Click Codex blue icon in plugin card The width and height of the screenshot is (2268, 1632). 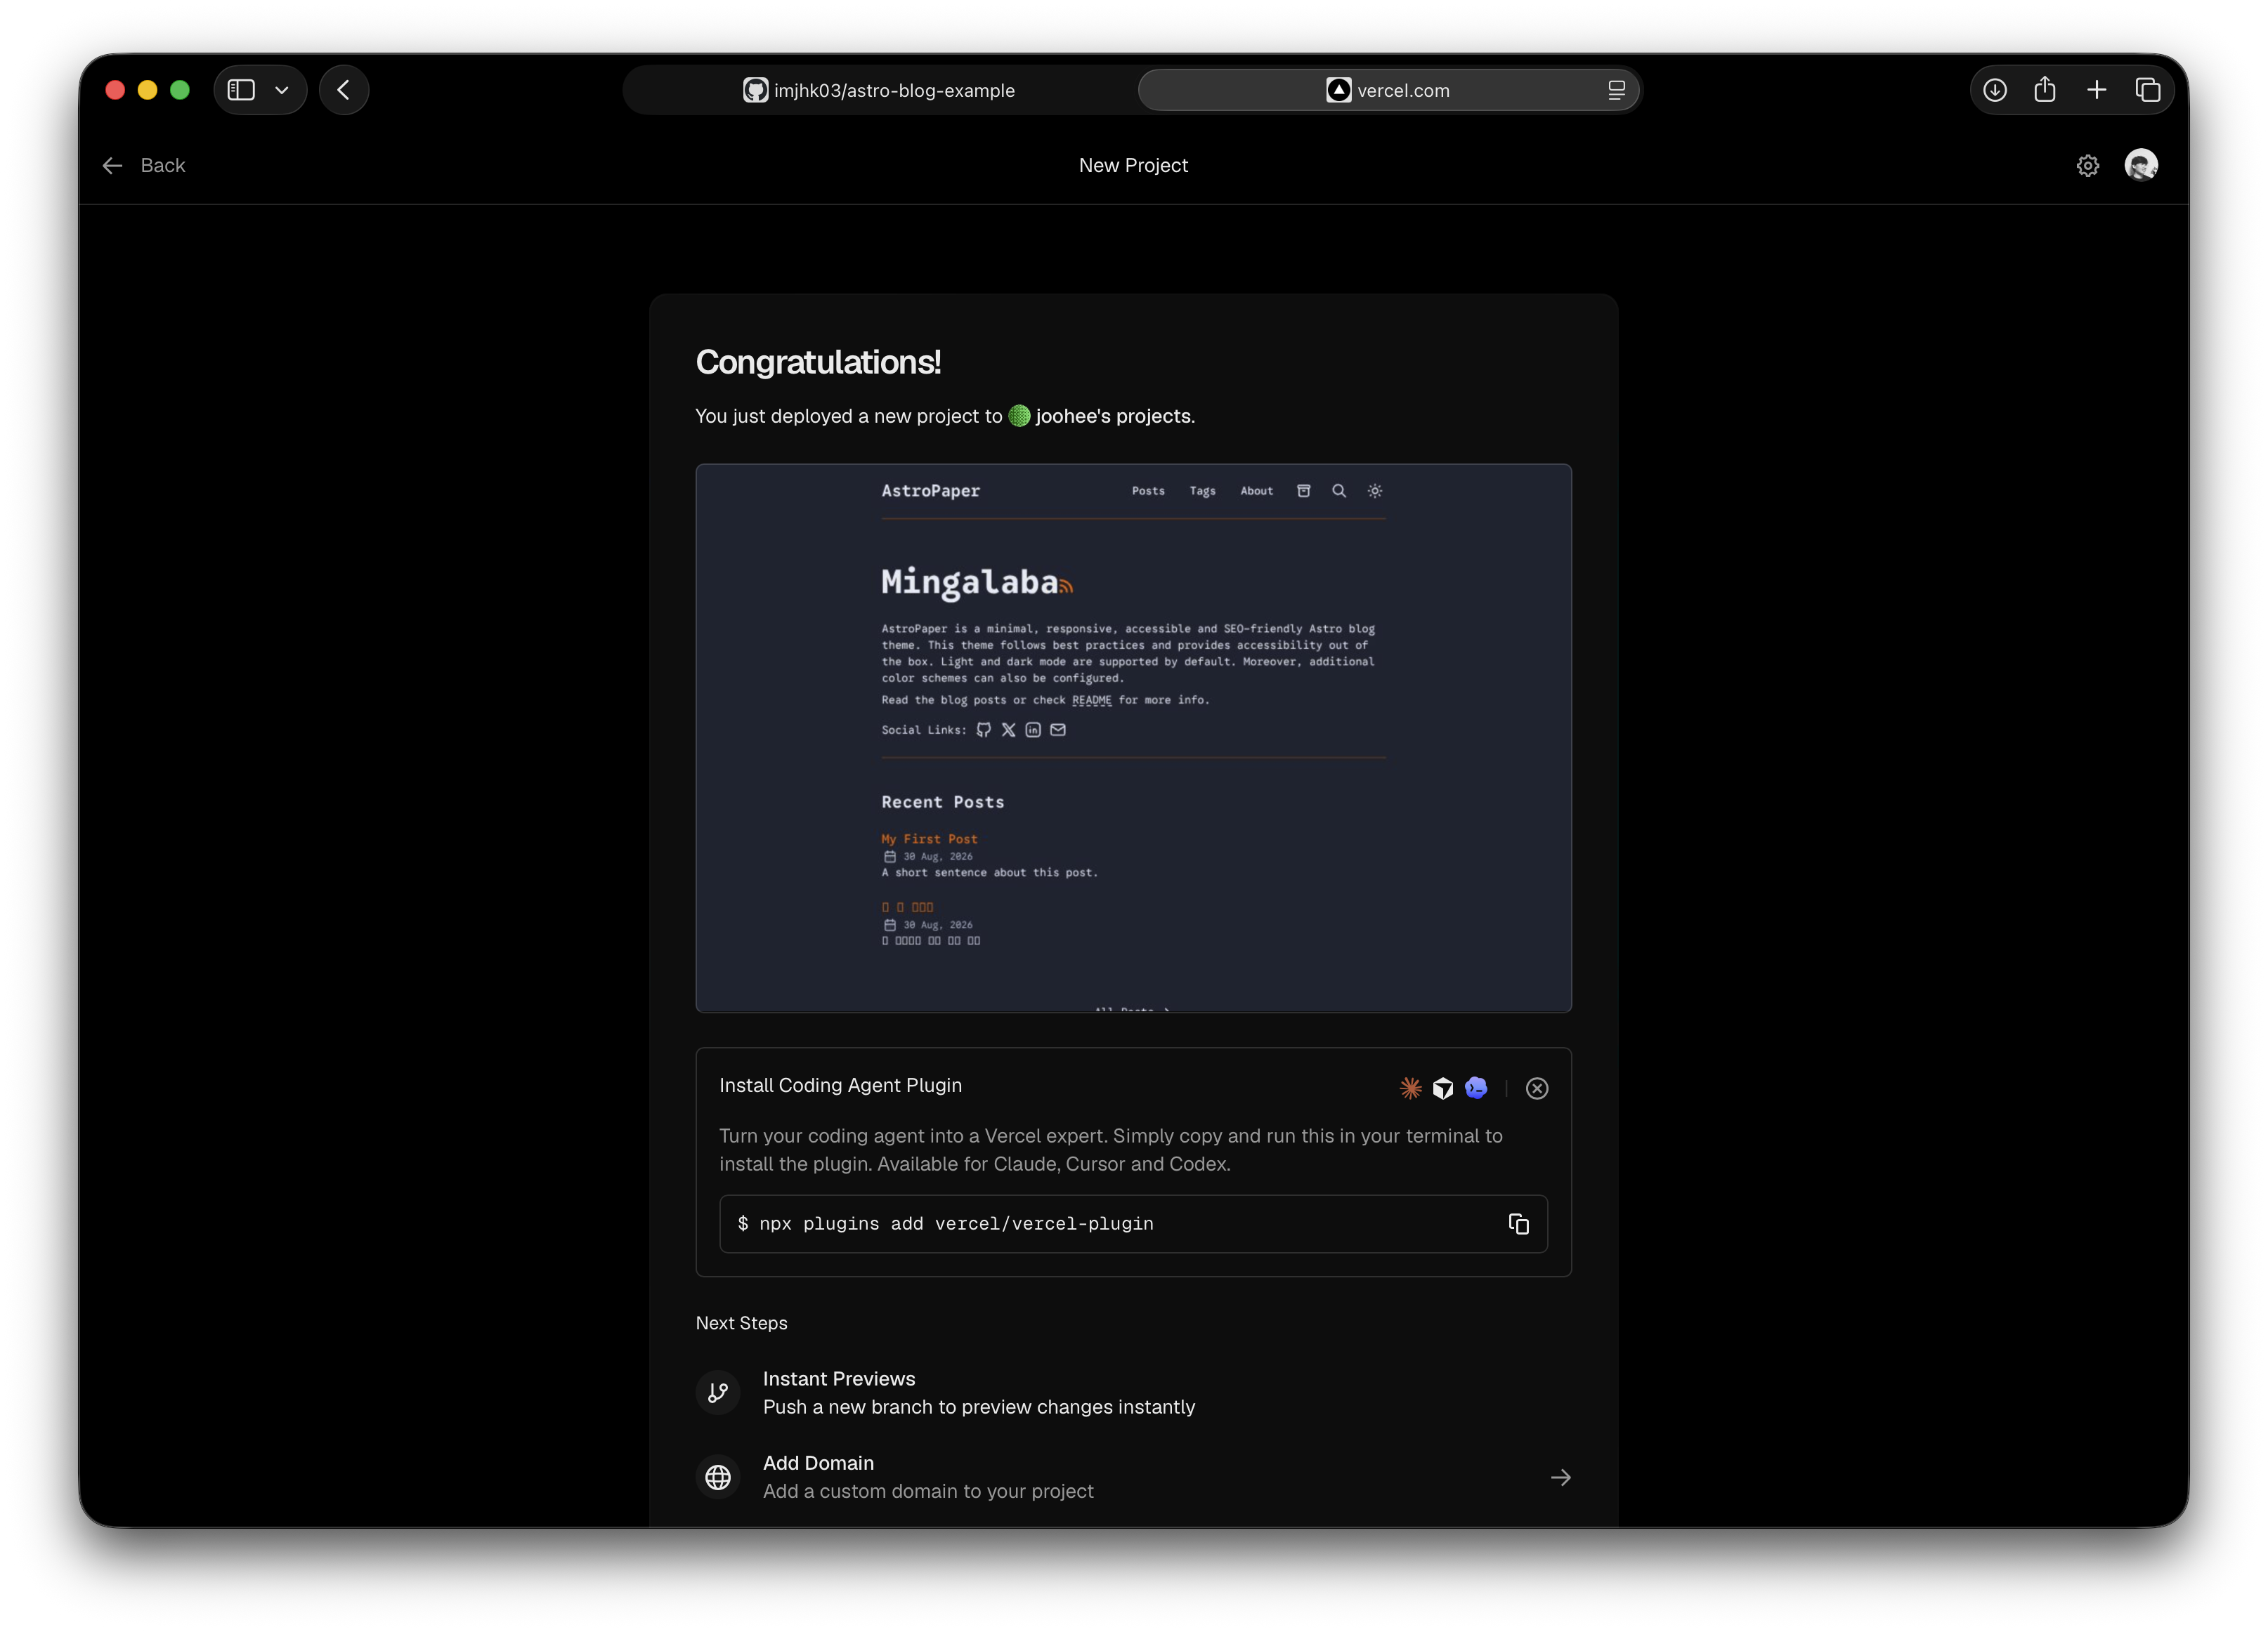coord(1476,1087)
